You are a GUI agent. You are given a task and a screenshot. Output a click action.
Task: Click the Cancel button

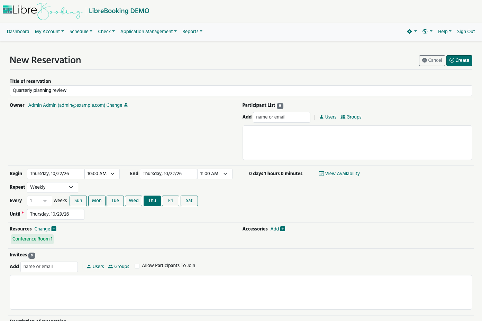pos(432,60)
